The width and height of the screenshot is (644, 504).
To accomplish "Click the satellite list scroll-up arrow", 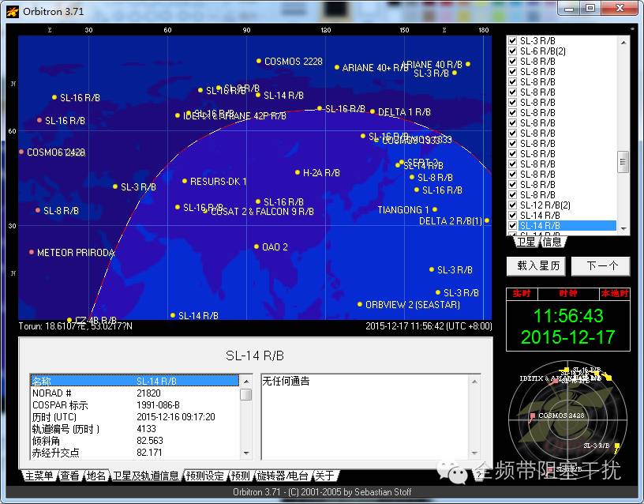I will 623,42.
